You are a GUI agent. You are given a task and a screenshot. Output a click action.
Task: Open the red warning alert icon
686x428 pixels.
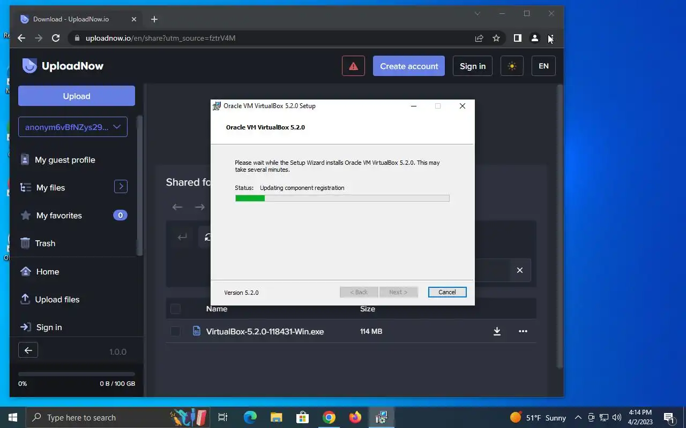353,66
